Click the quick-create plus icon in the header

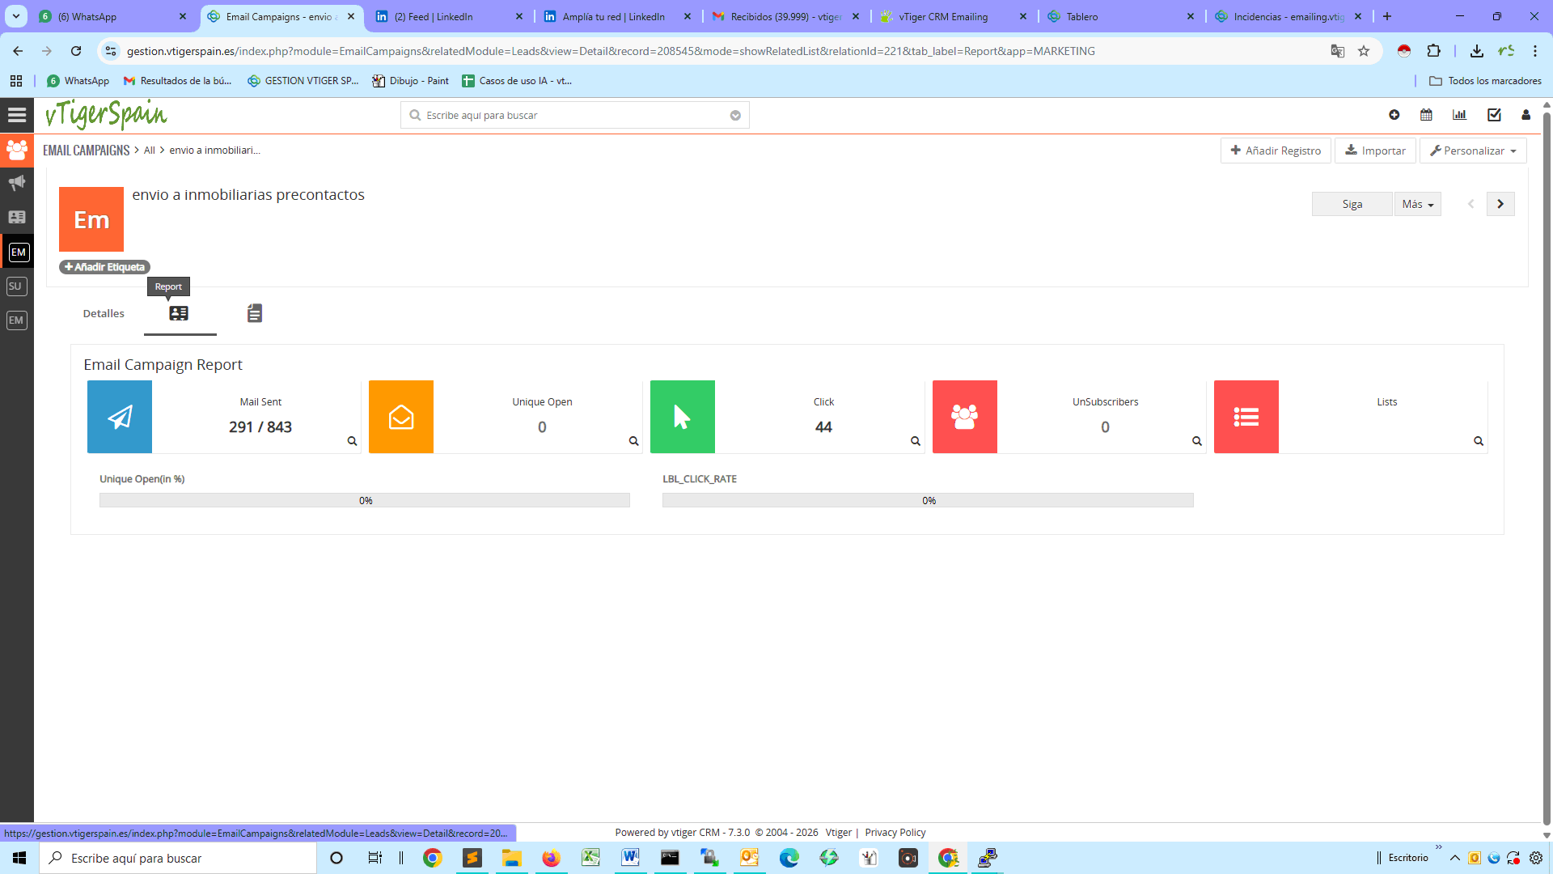tap(1394, 115)
